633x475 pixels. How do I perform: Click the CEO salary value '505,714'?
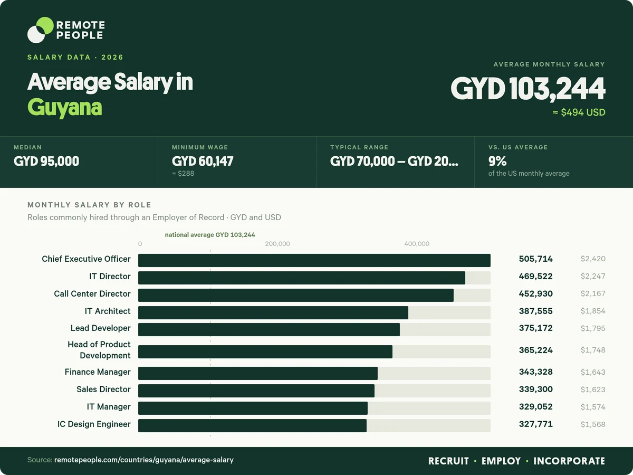pos(535,259)
